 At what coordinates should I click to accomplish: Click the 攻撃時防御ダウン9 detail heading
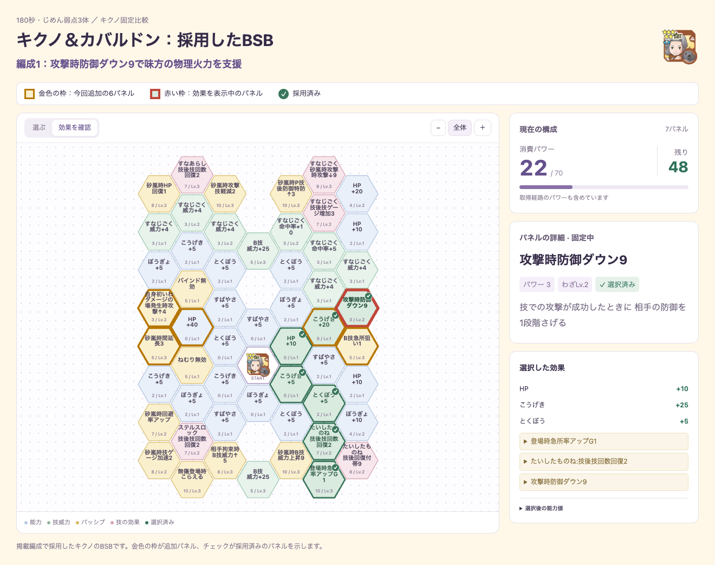coord(574,260)
